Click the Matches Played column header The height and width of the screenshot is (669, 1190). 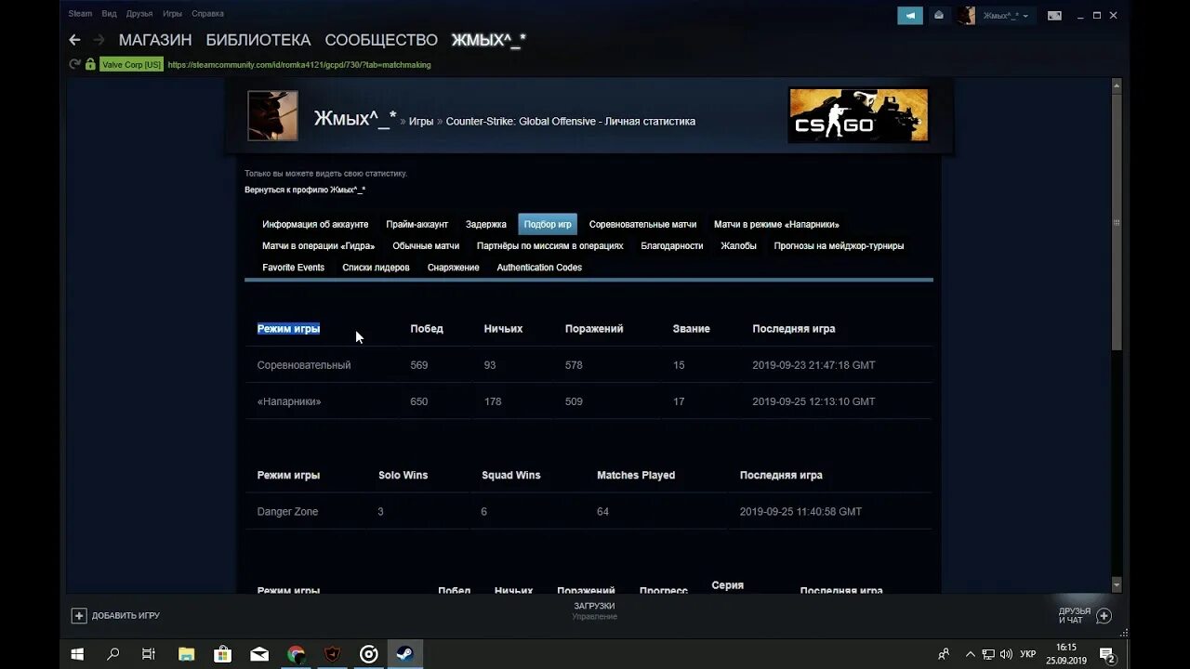636,475
